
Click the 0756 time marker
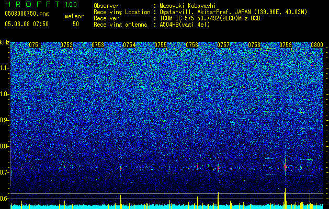[x=192, y=45]
